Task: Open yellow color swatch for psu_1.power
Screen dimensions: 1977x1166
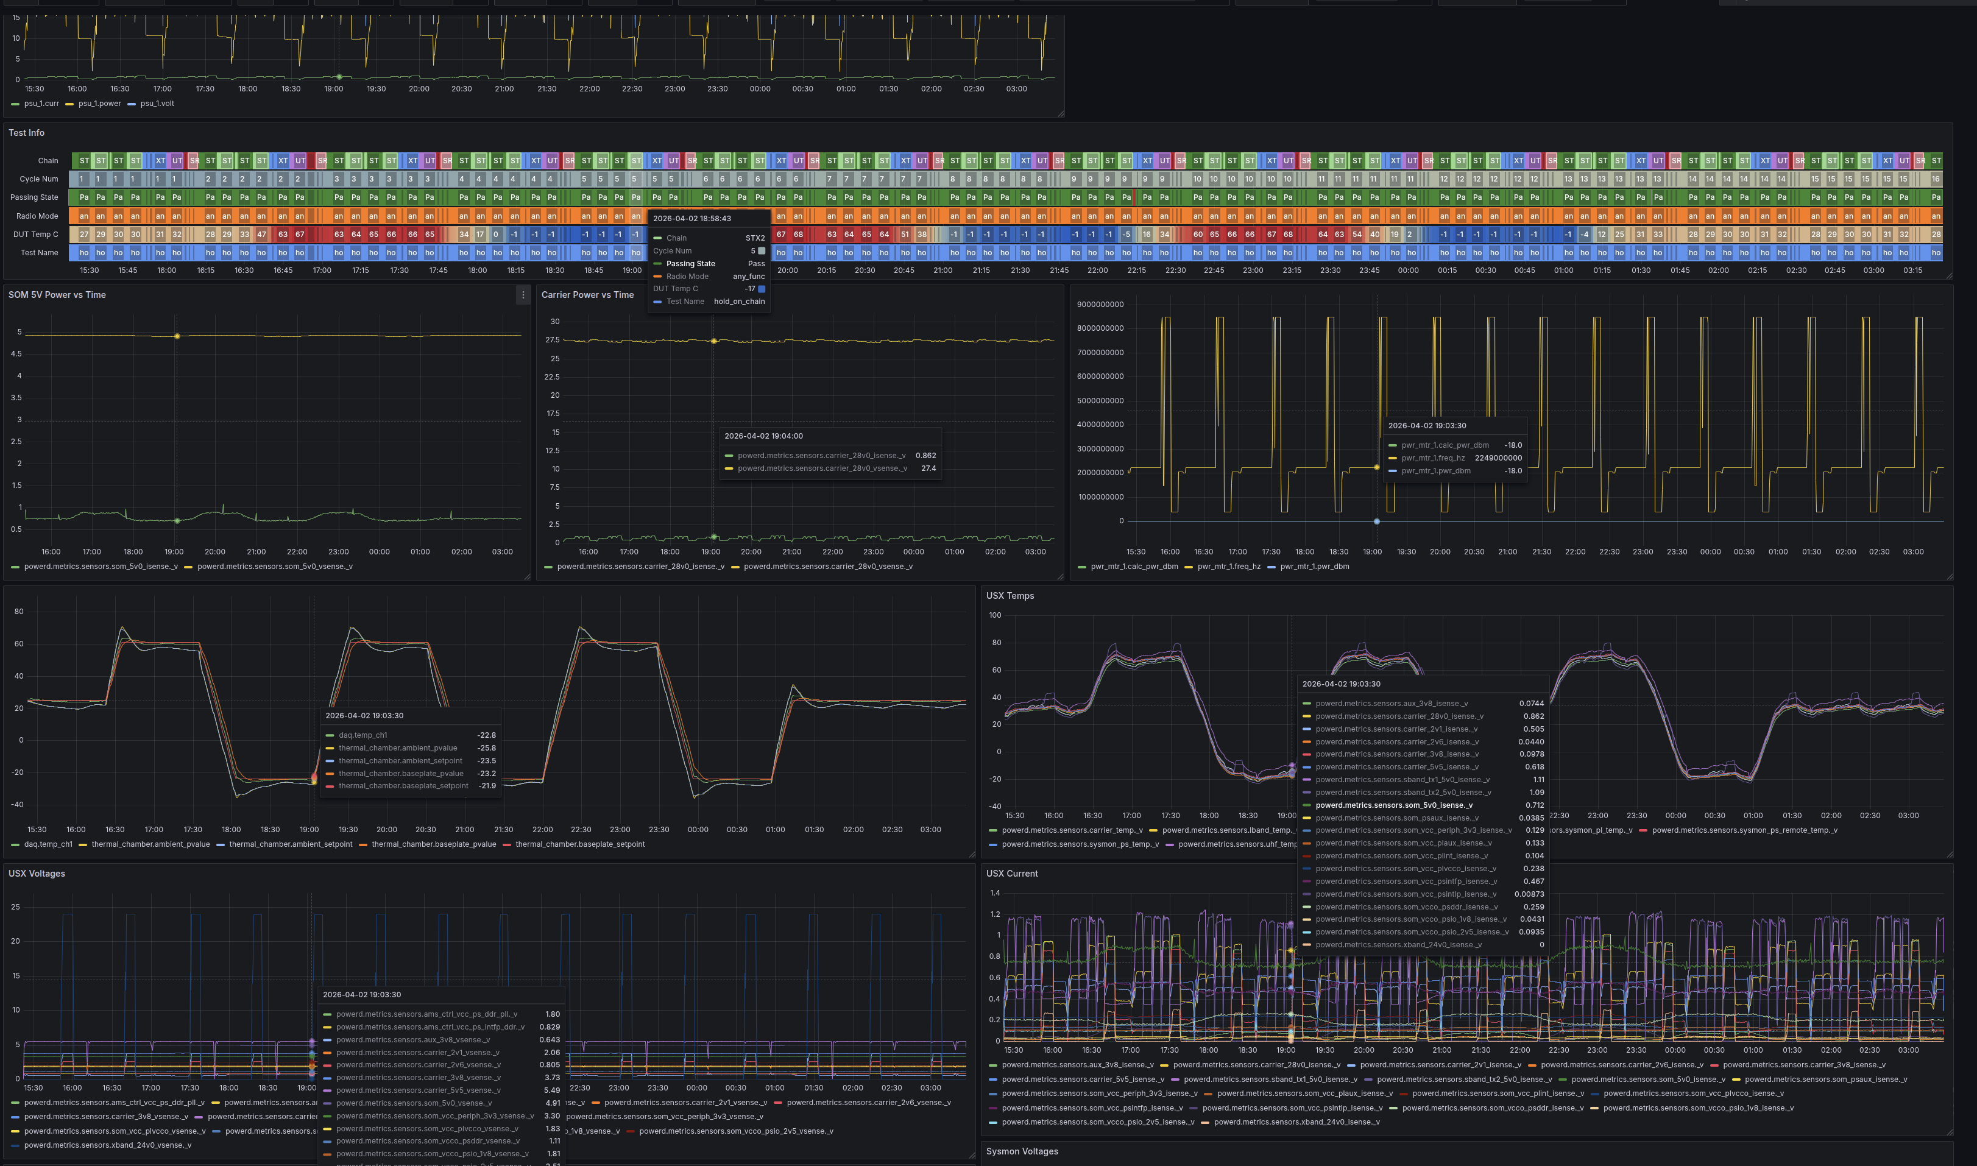Action: tap(70, 104)
